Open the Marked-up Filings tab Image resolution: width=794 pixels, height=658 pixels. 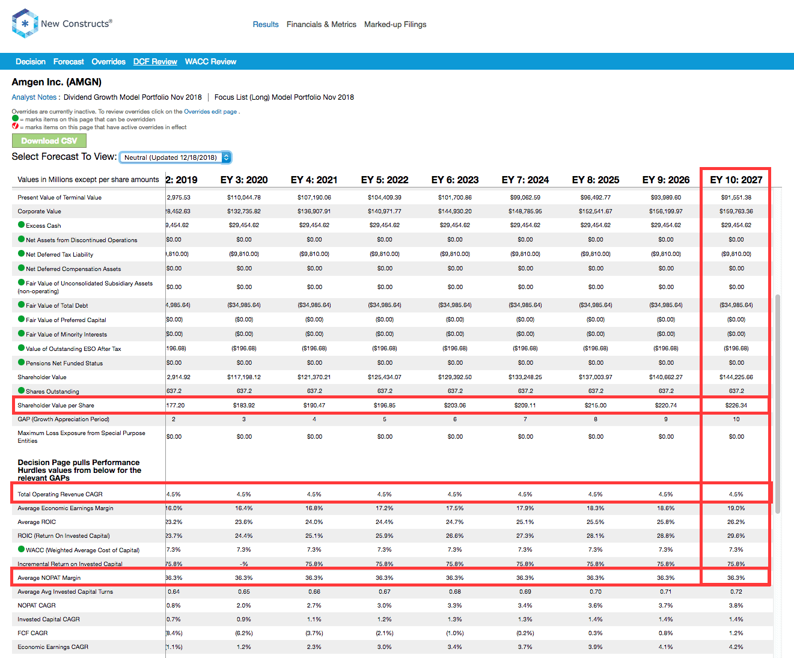pyautogui.click(x=395, y=25)
